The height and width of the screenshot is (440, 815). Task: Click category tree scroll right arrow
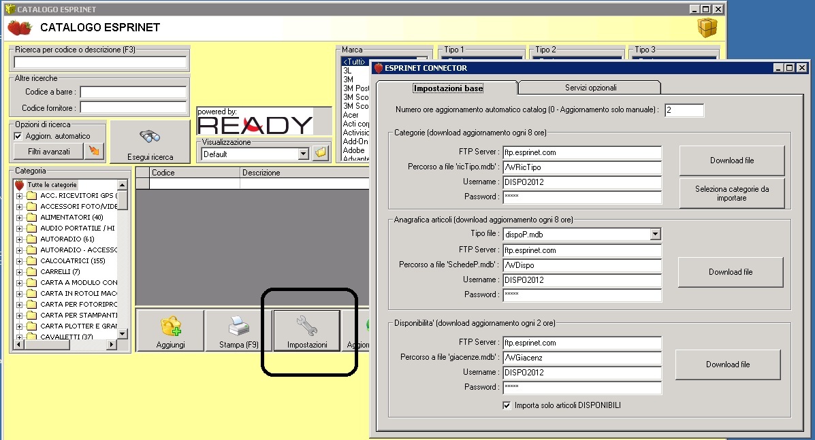[x=112, y=344]
